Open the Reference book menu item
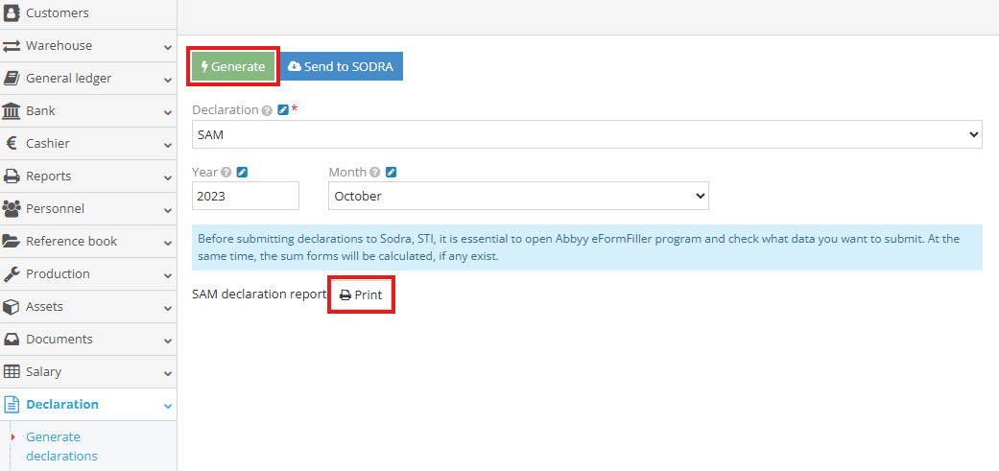The width and height of the screenshot is (999, 471). (x=88, y=241)
